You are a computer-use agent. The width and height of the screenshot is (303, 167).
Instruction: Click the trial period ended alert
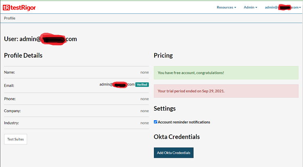tap(191, 91)
